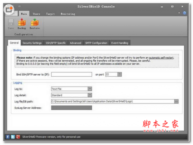Screen dimensions: 193x145
Task: Open the blue help icon
Action: (x=184, y=13)
